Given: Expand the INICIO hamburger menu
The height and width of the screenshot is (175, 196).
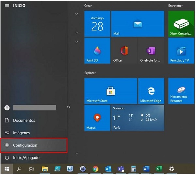Looking at the screenshot, I should tap(7, 6).
